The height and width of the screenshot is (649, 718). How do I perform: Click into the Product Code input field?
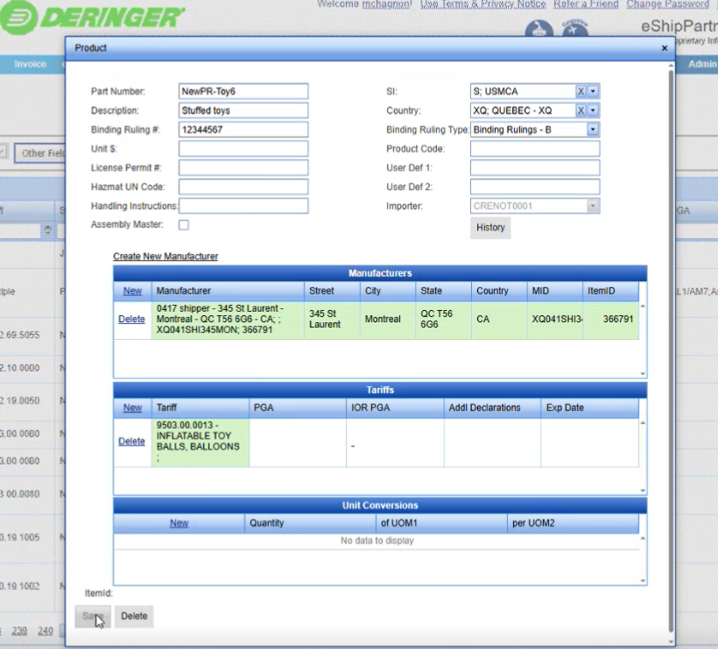tap(534, 149)
